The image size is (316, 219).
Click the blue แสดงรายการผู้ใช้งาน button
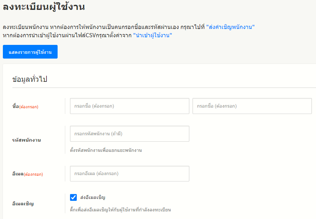tap(30, 52)
